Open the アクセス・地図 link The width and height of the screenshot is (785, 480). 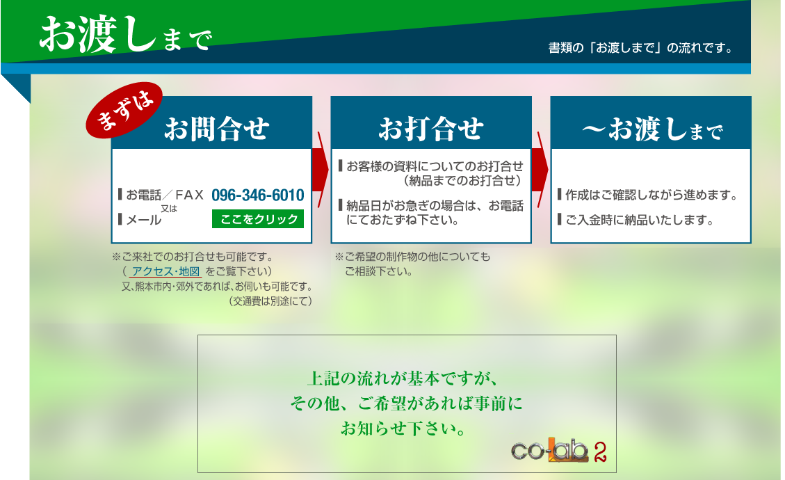pyautogui.click(x=165, y=271)
